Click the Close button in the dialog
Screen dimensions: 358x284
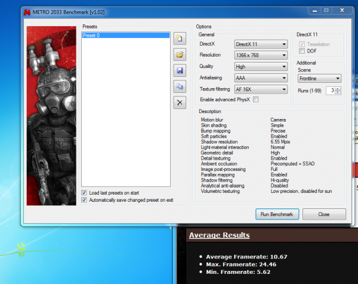point(324,214)
